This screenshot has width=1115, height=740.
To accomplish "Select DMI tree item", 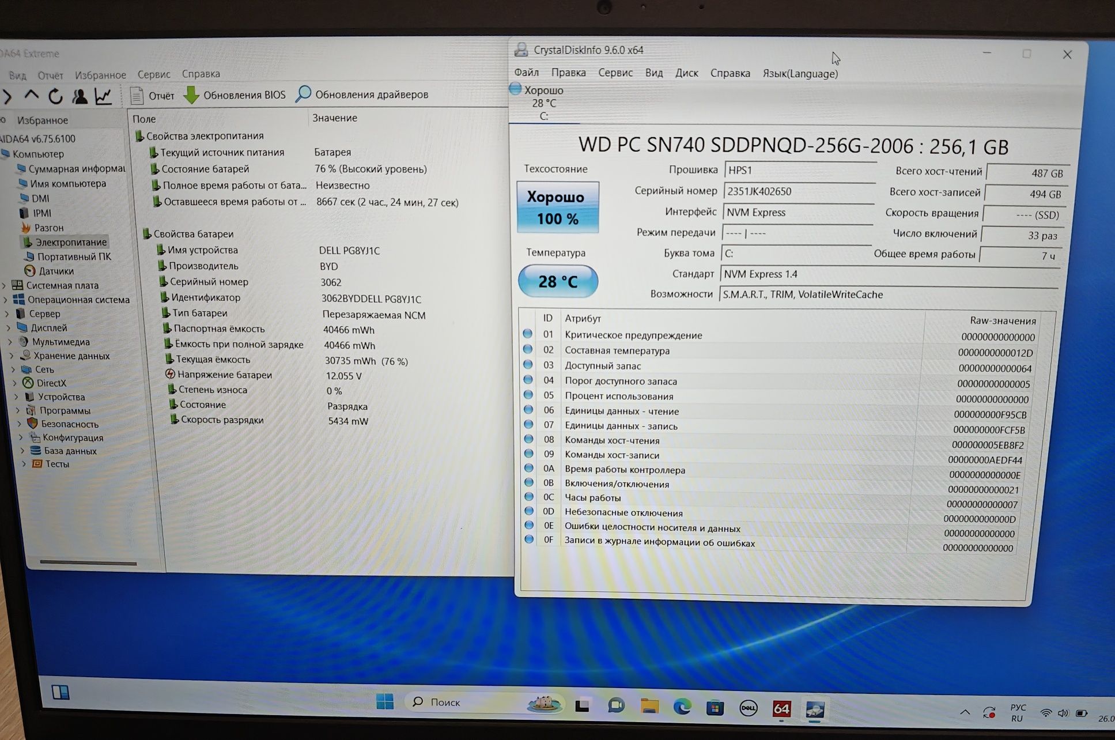I will [x=35, y=198].
